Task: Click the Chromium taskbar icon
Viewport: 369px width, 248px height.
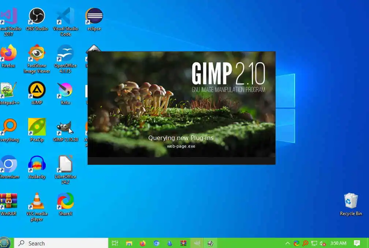Action: pyautogui.click(x=156, y=243)
